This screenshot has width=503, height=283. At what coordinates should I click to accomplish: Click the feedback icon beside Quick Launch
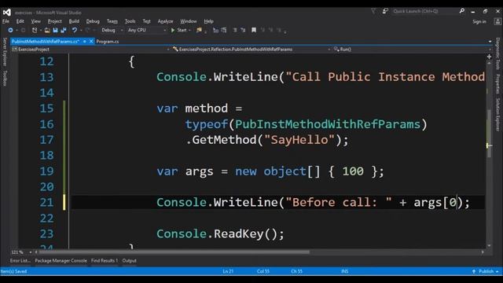click(x=385, y=11)
